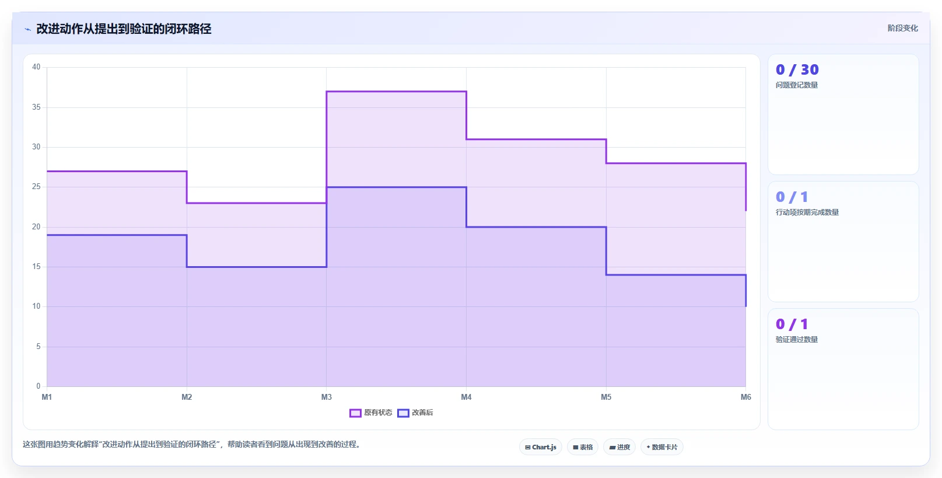Click the 25 y-axis tick label
This screenshot has height=478, width=942.
[x=36, y=187]
